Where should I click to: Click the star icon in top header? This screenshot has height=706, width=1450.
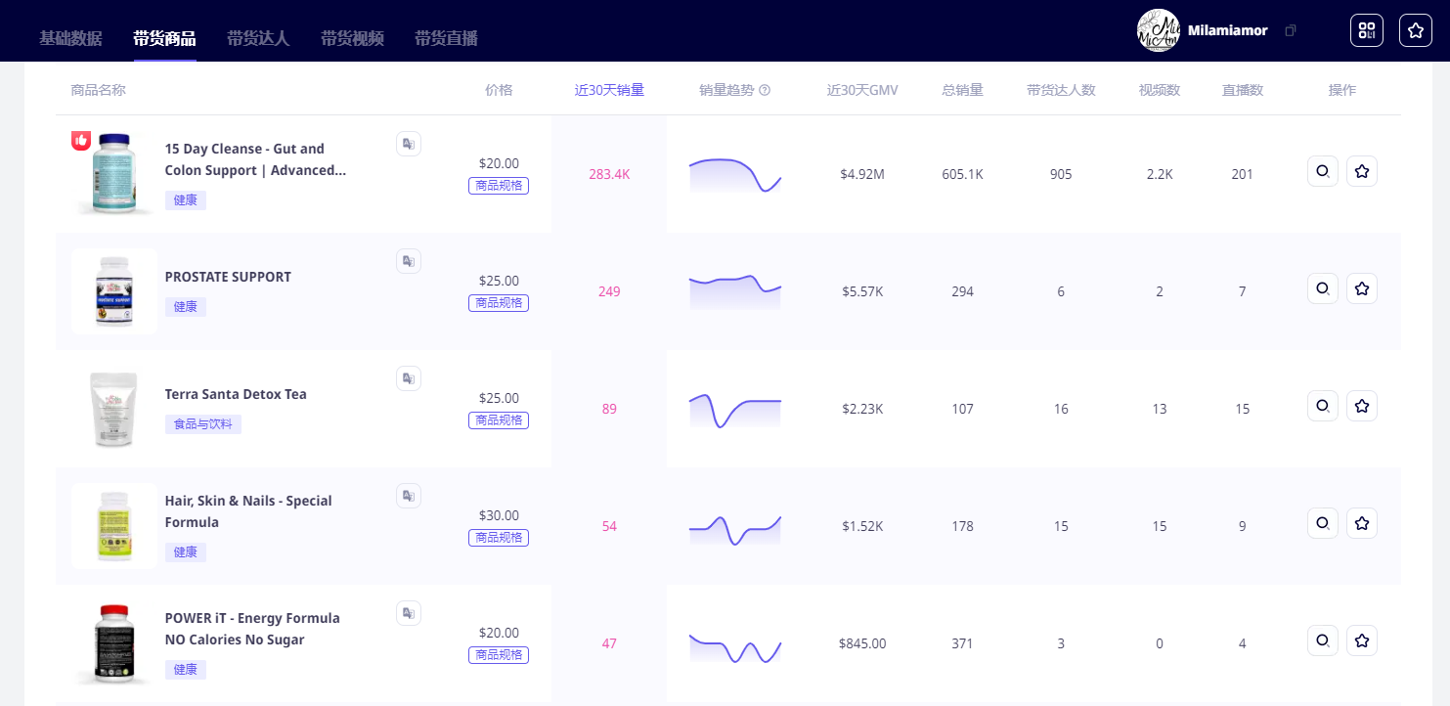tap(1415, 30)
